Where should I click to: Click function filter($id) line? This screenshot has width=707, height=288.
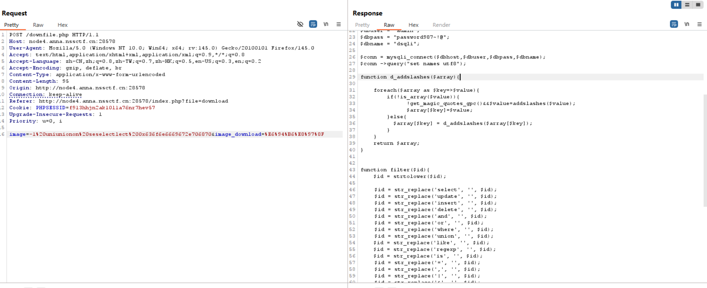(395, 170)
